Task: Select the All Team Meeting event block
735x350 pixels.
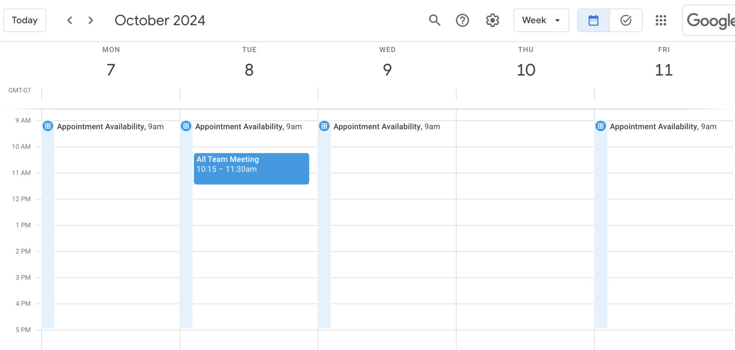Action: click(251, 168)
